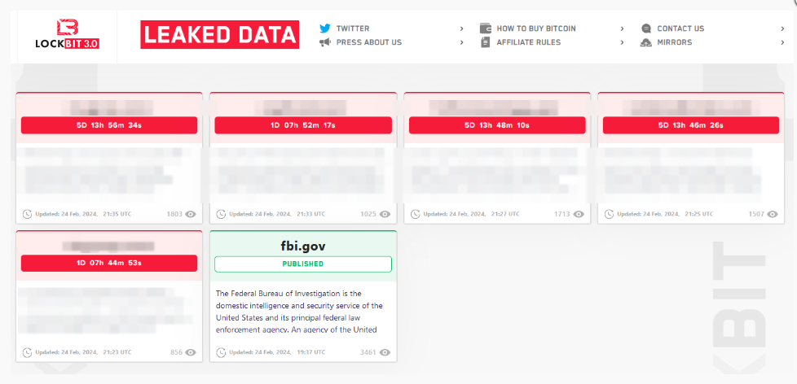The width and height of the screenshot is (797, 384).
Task: Open the Affiliate Rules menu item
Action: tap(528, 42)
